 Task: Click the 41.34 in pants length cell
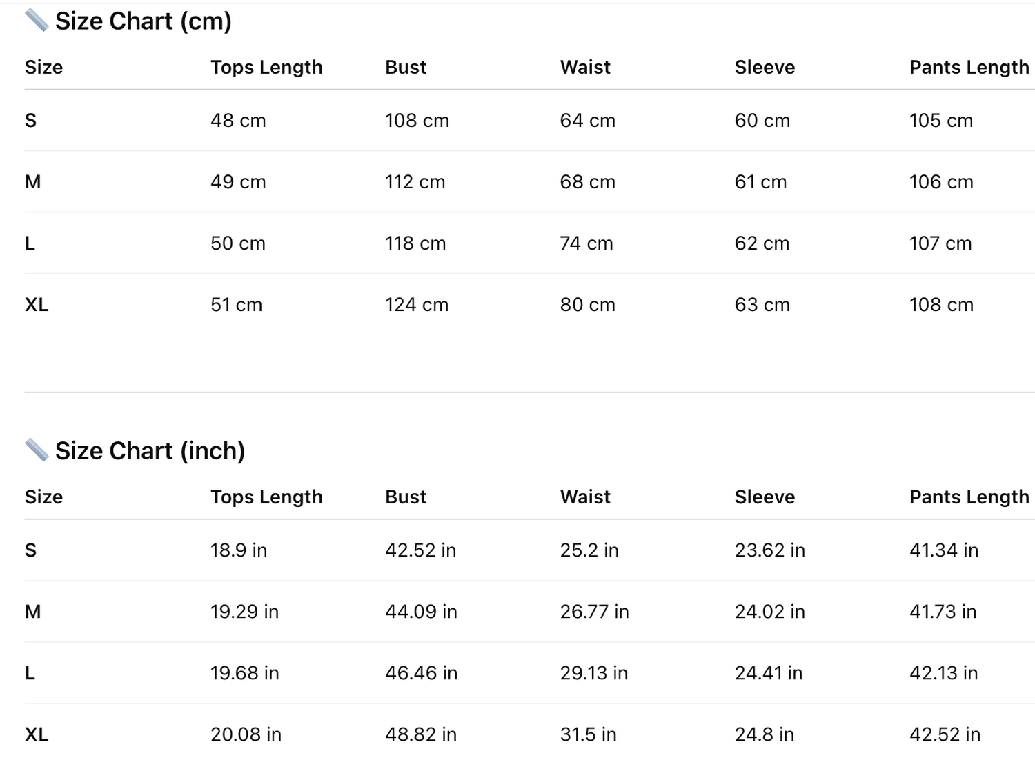tap(943, 550)
